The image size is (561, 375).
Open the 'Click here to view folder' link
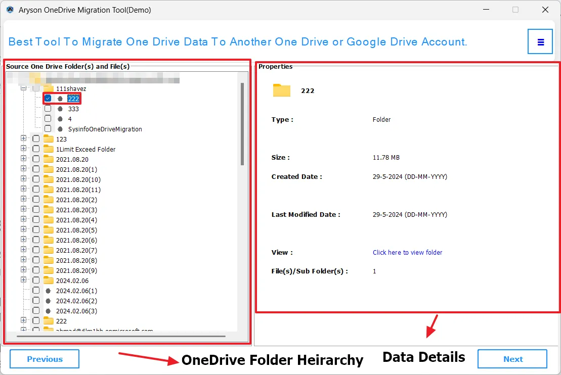click(x=407, y=252)
